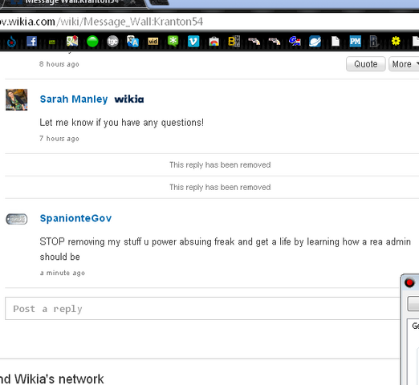Viewport: 419px width, 385px height.
Task: Open the Chrome Web Store bookmark icon
Action: [x=214, y=42]
